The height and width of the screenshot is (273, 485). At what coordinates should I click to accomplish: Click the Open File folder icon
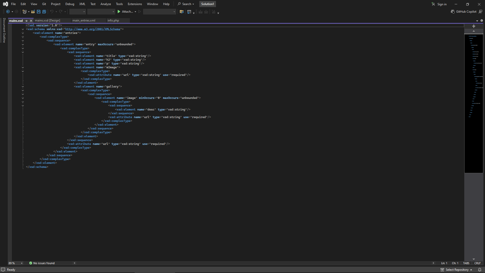coord(33,12)
